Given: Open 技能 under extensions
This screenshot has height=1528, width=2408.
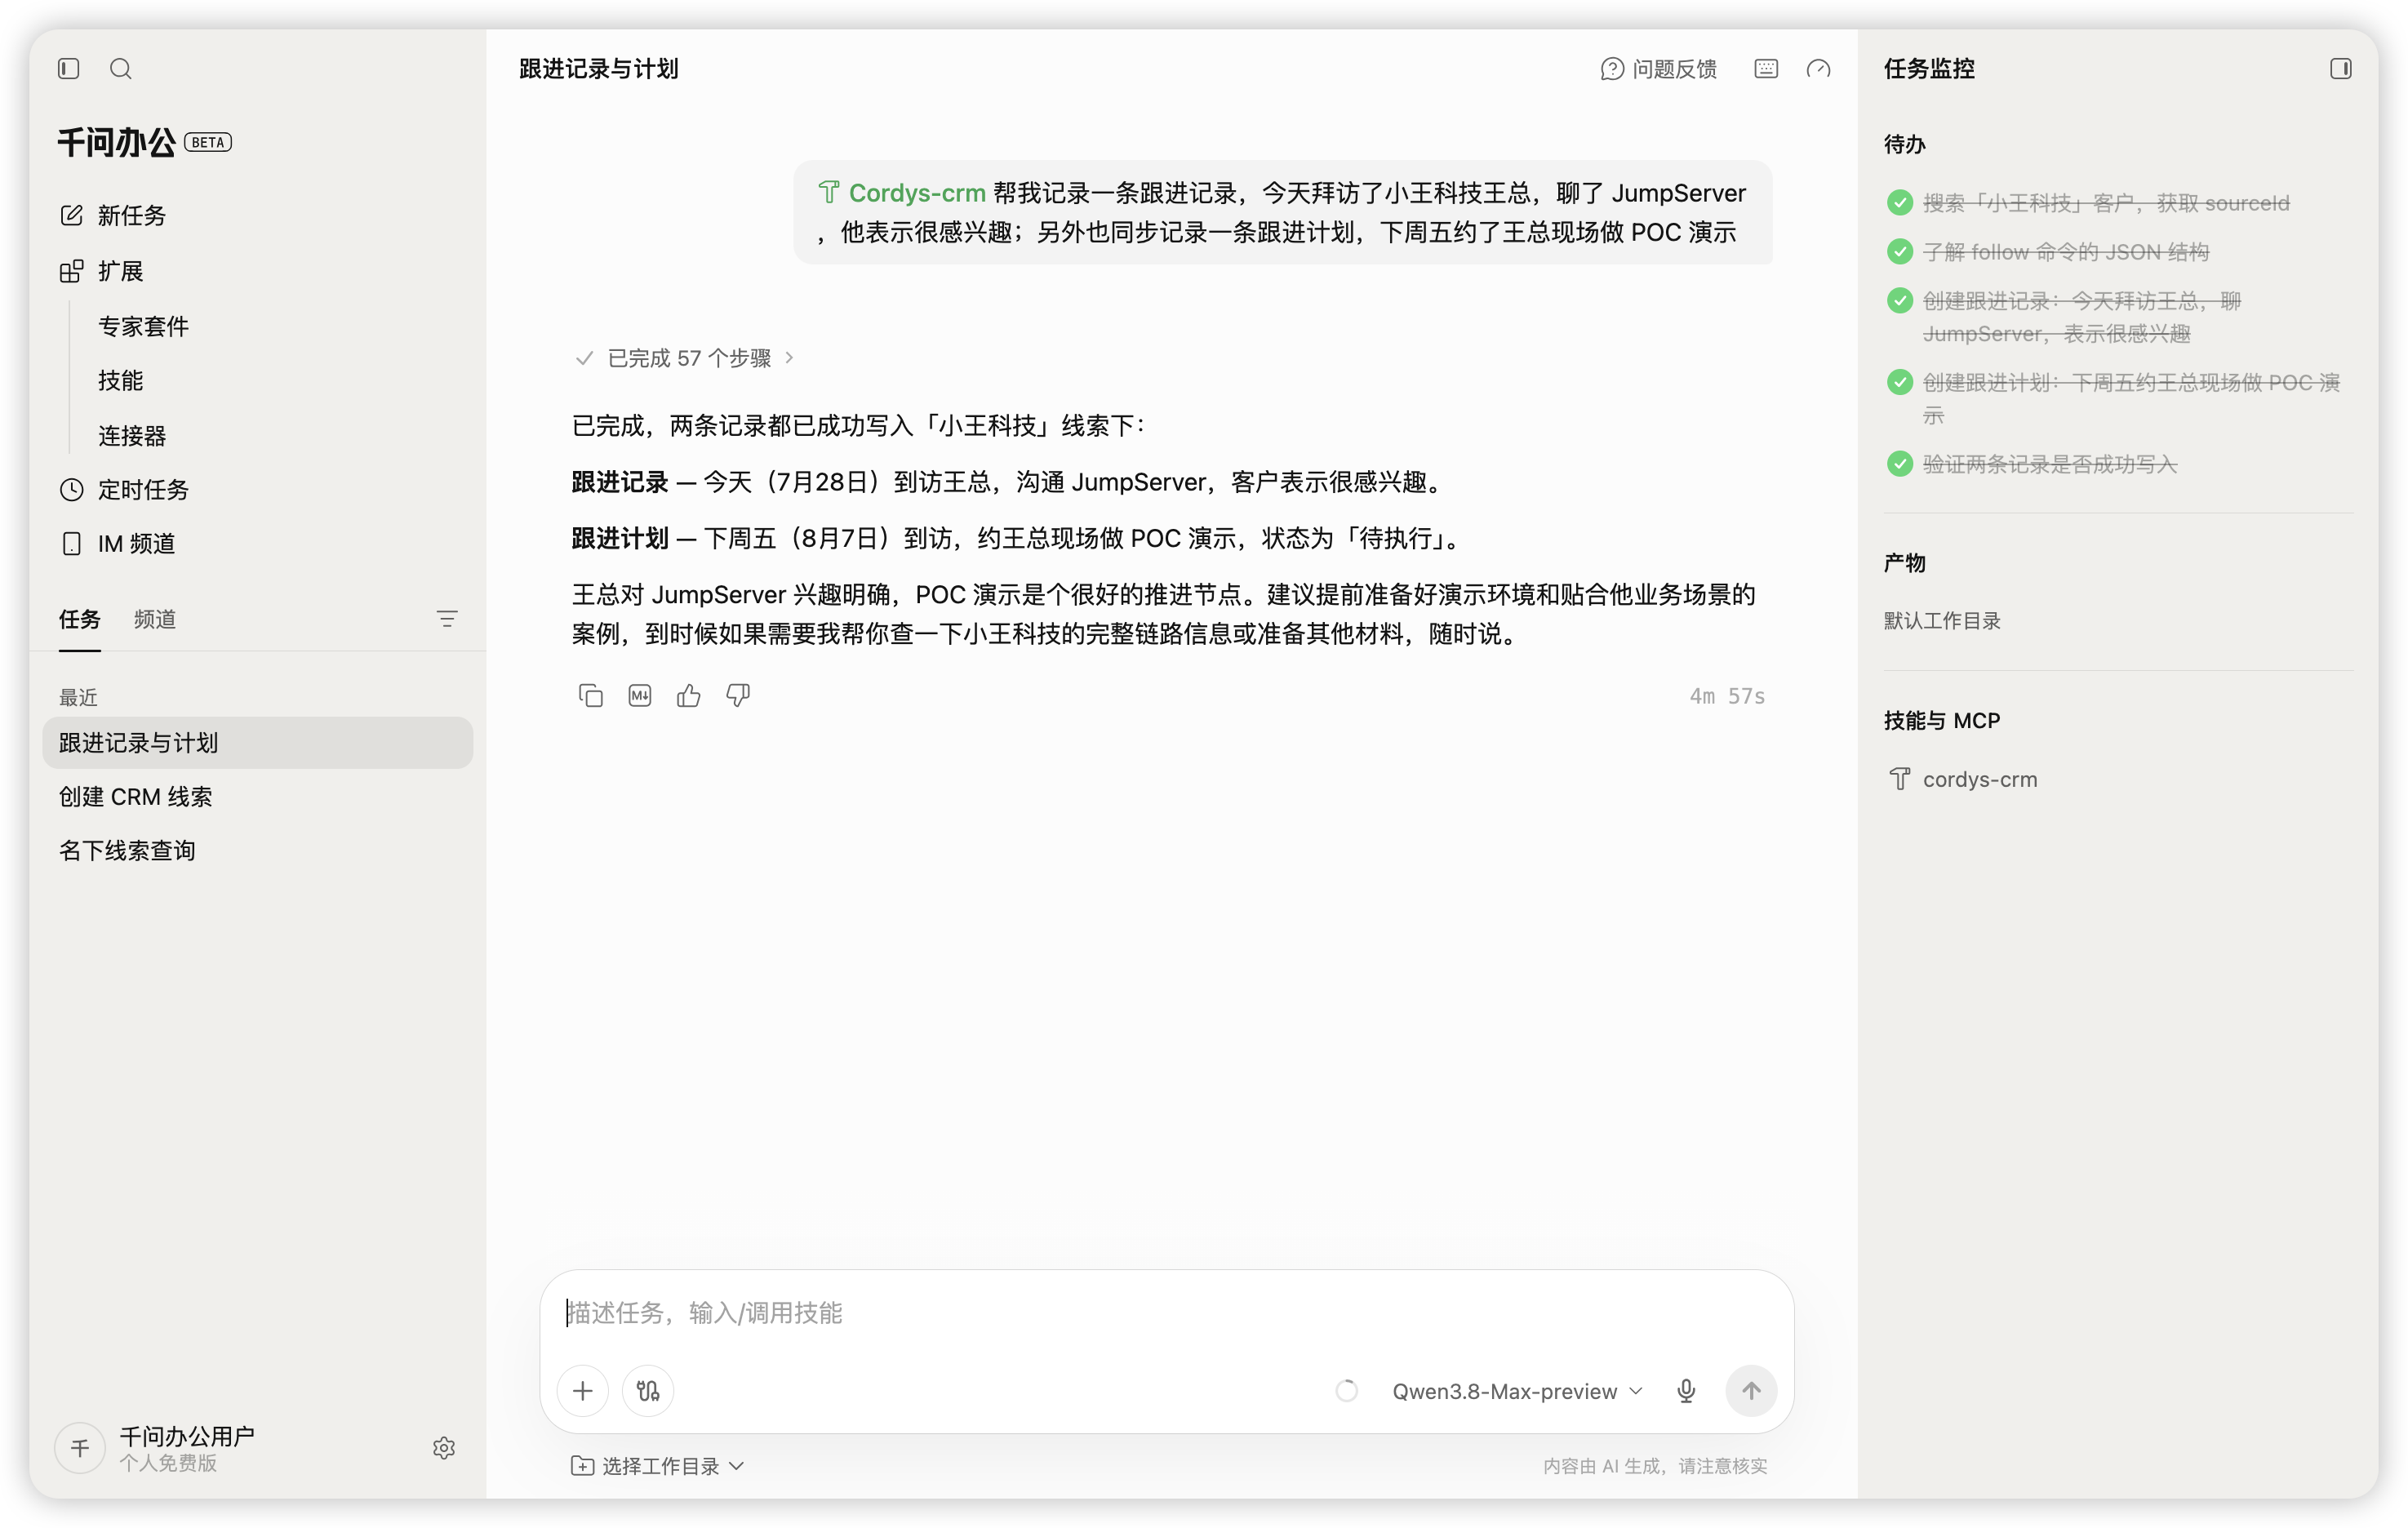Looking at the screenshot, I should (x=120, y=380).
